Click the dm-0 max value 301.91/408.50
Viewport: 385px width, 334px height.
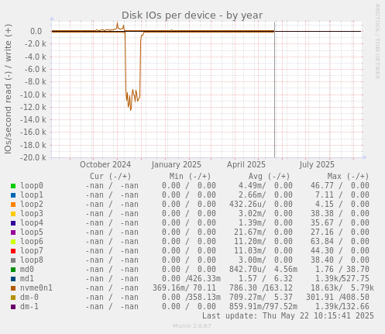pyautogui.click(x=338, y=297)
